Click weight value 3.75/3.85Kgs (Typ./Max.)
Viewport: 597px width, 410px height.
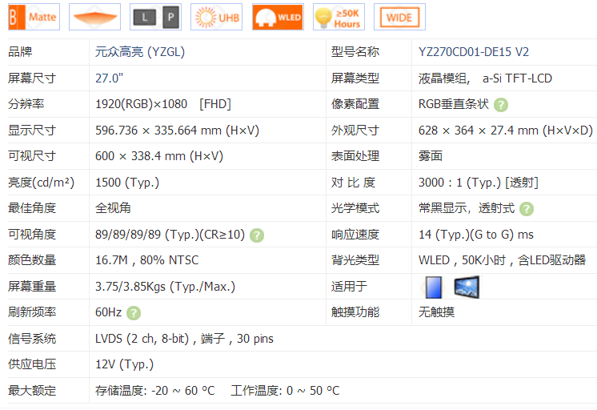[x=165, y=287]
